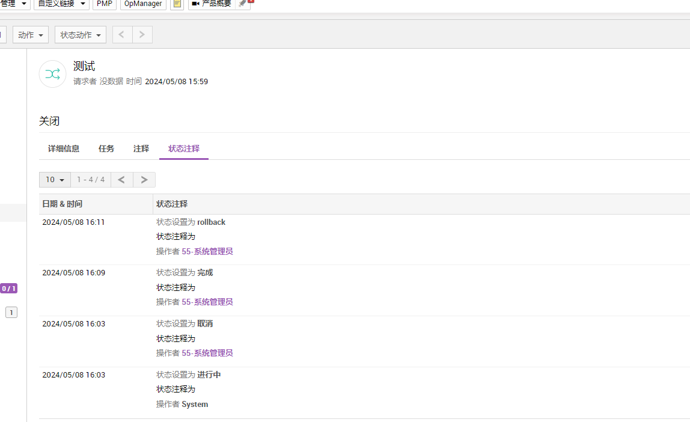Screen dimensions: 690x422
Task: Go to next page of status comments
Action: click(x=144, y=180)
